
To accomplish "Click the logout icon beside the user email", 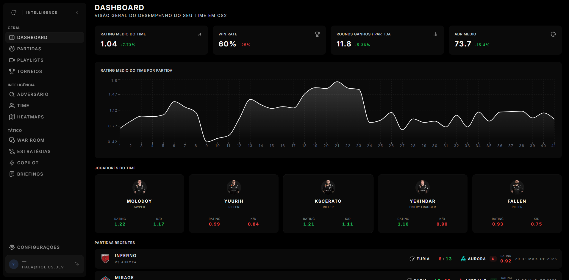I will (x=76, y=264).
